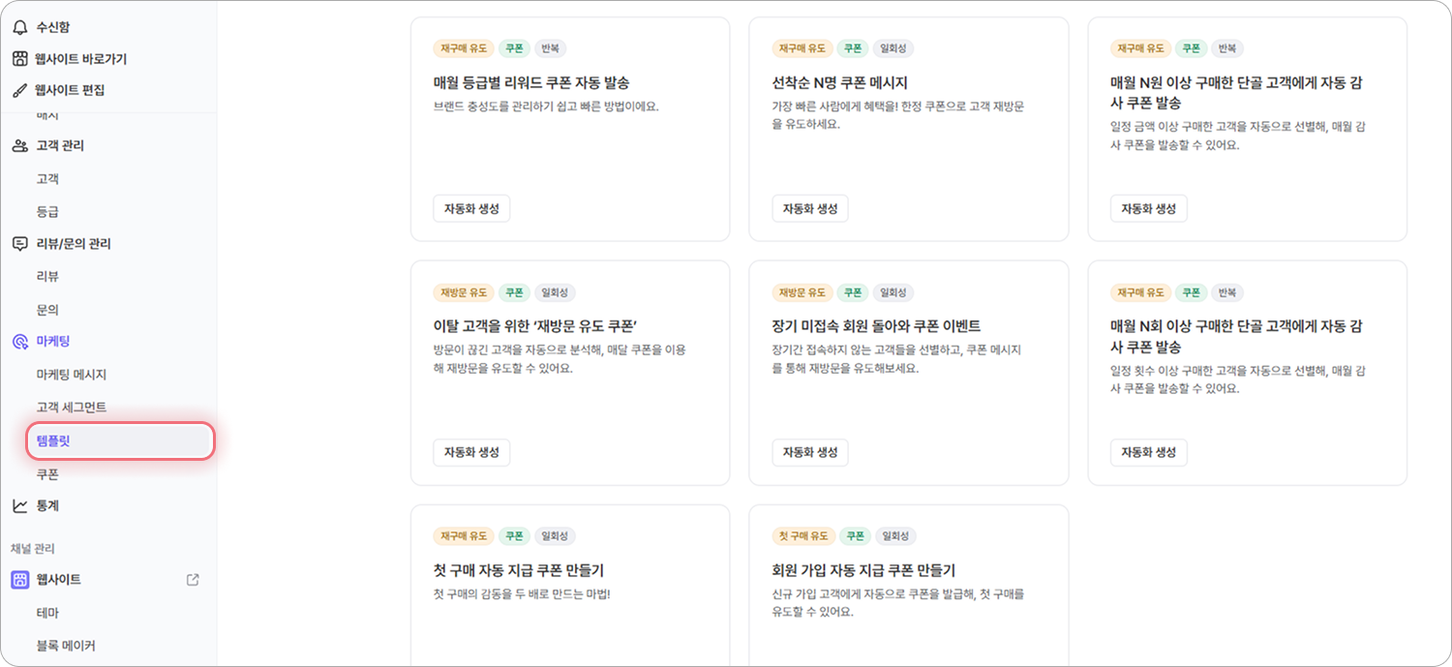Click 자동화 생성 for 이탈 고객 재방문 유도 쿠폰
This screenshot has height=667, width=1452.
[x=471, y=452]
